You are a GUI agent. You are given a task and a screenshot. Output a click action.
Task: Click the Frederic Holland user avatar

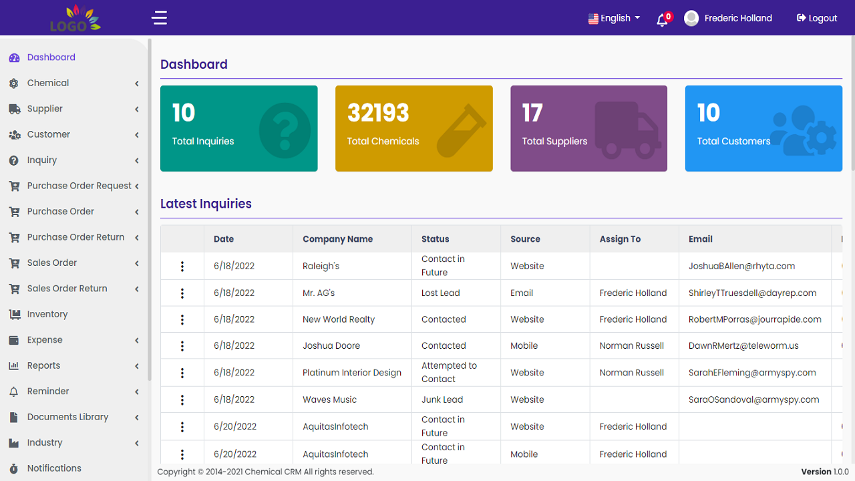tap(691, 18)
